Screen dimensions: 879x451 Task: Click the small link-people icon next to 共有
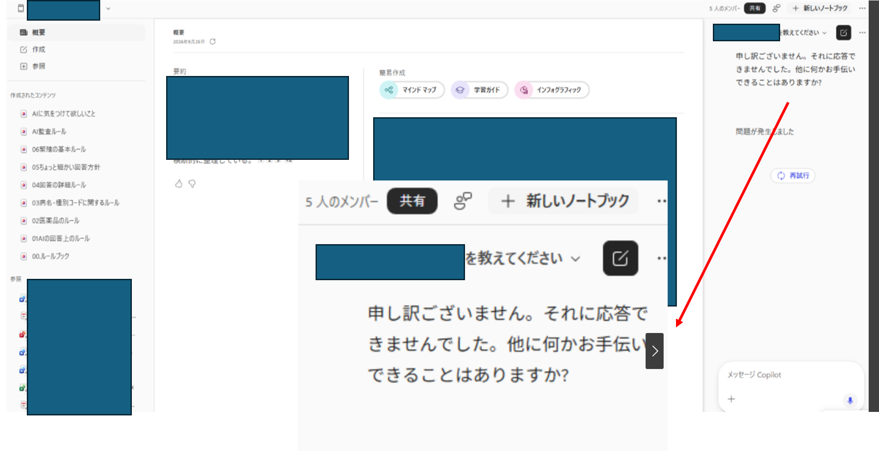(x=777, y=8)
